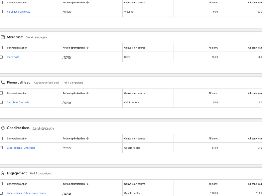Click All conv. header in Store visit table
This screenshot has width=262, height=196.
213,48
